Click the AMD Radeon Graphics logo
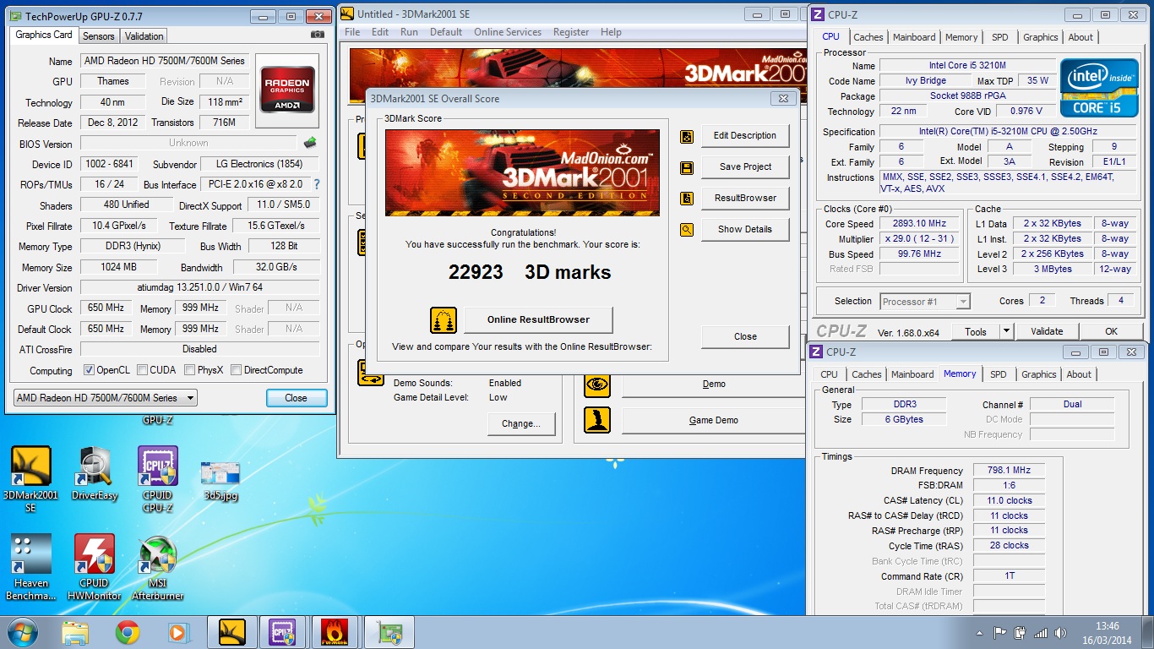Screen dimensions: 1154x649 point(287,90)
